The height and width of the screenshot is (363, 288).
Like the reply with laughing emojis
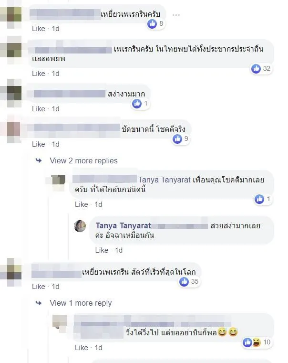tap(82, 348)
